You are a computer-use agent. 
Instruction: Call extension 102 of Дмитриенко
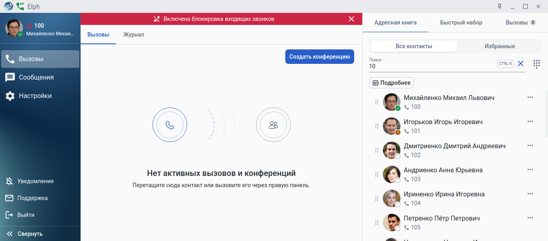412,155
